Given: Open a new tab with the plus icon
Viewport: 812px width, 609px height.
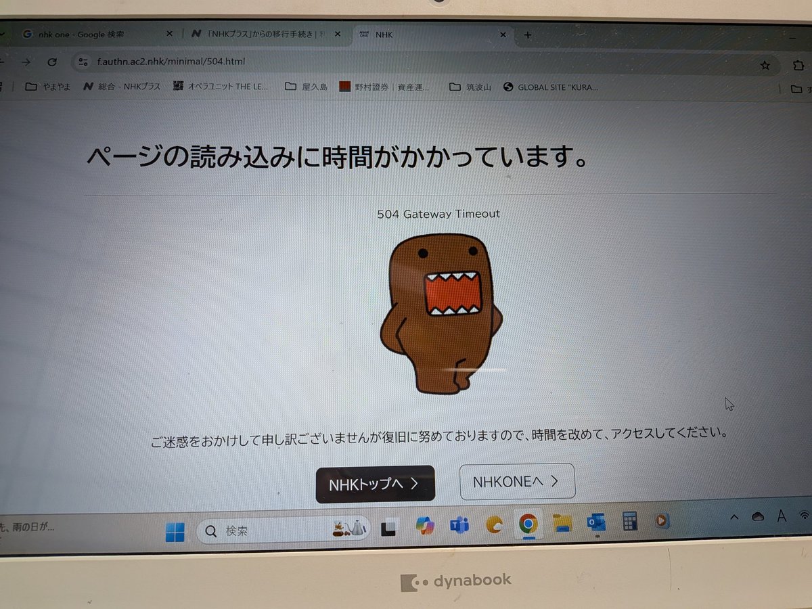Looking at the screenshot, I should point(528,35).
